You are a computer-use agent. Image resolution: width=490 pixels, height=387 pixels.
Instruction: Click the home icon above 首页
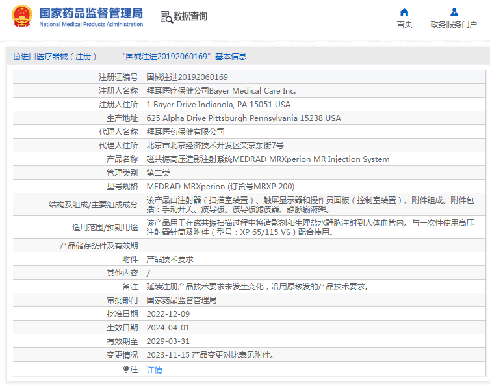pyautogui.click(x=404, y=12)
